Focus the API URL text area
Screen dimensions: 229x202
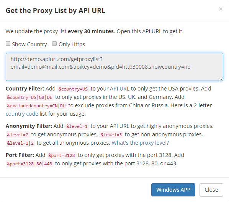click(114, 67)
